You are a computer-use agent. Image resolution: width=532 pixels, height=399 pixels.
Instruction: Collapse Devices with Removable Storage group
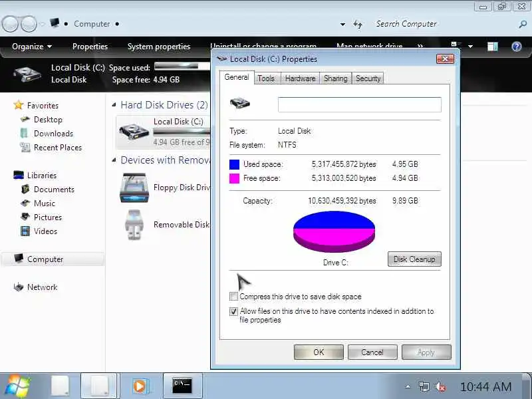pyautogui.click(x=114, y=160)
